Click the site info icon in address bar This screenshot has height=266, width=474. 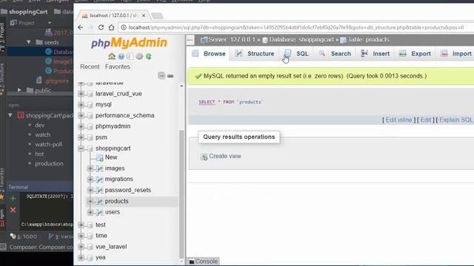pos(124,27)
